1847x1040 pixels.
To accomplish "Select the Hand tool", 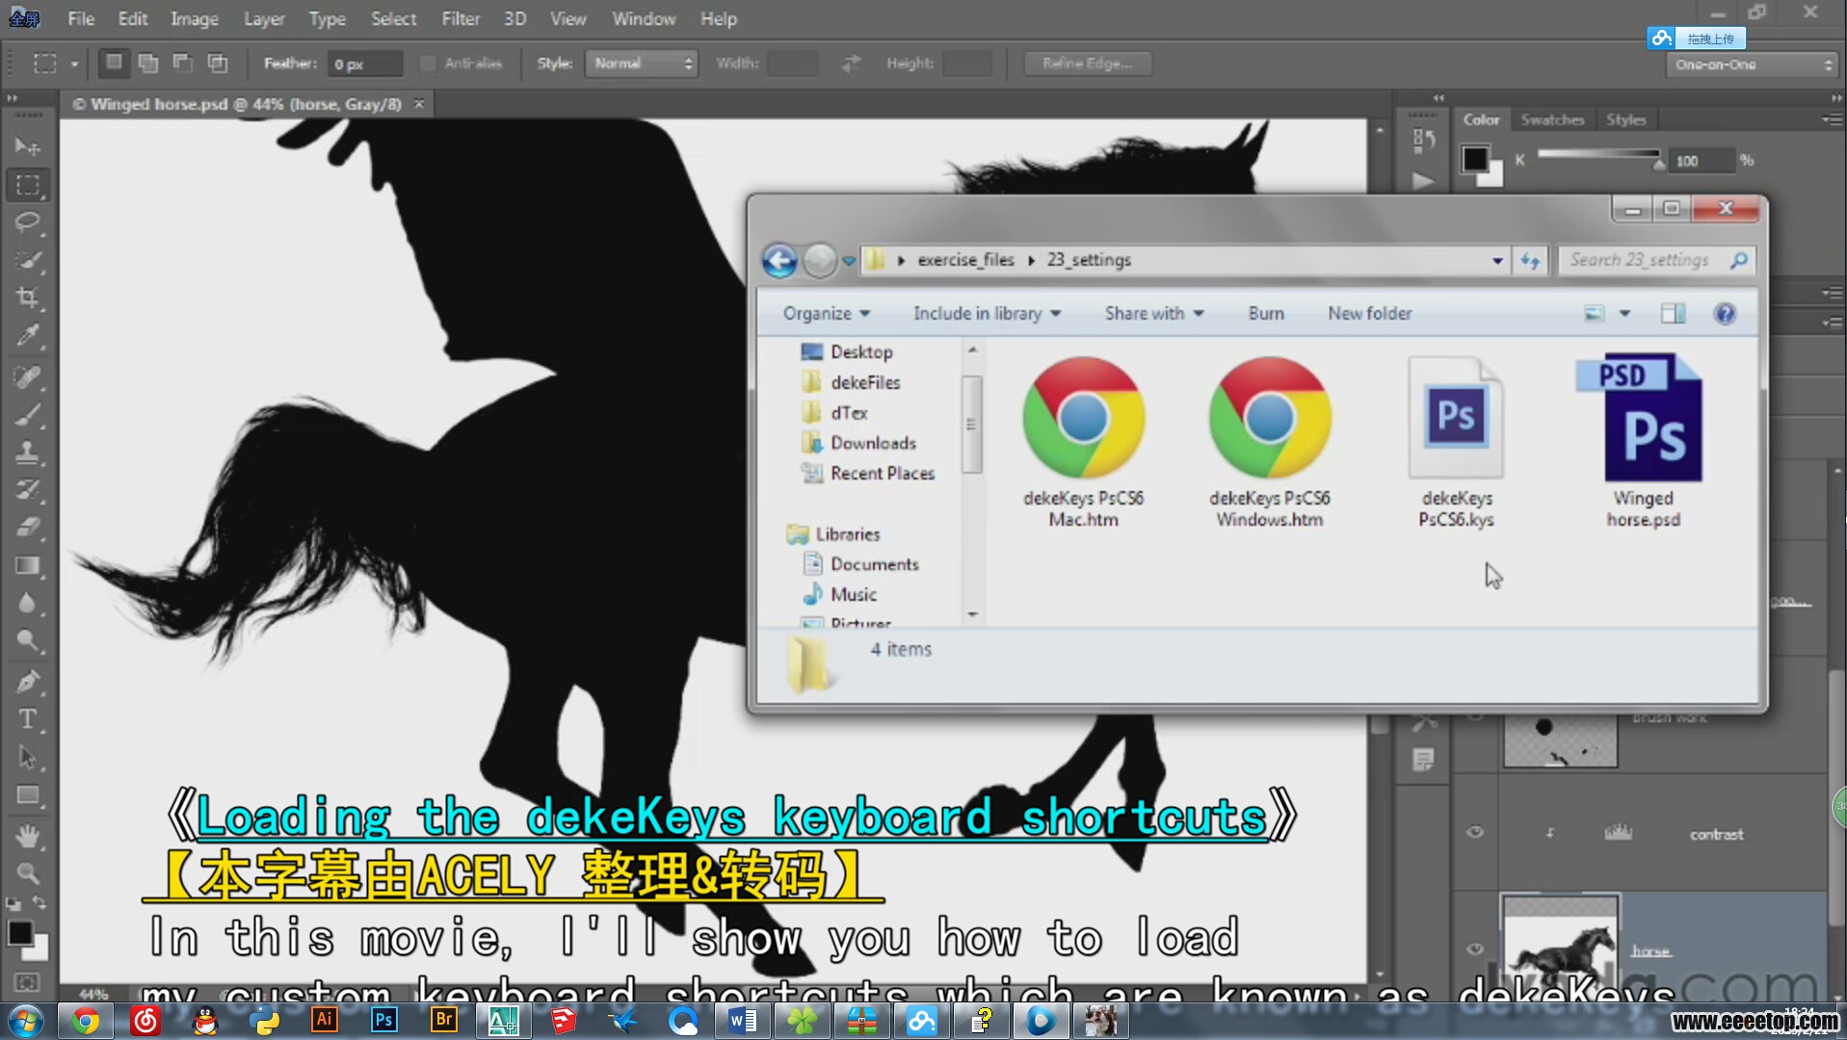I will 27,836.
